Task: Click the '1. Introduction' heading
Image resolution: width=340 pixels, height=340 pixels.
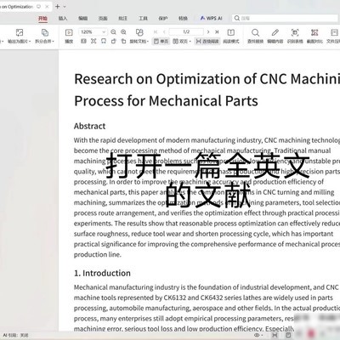Action: [102, 273]
